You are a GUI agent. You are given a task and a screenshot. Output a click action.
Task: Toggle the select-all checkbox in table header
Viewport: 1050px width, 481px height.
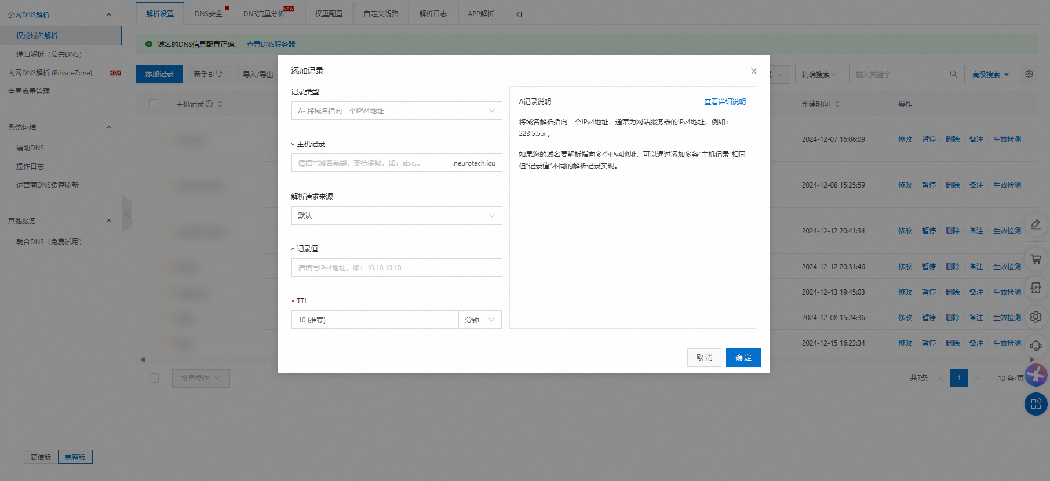(x=154, y=104)
